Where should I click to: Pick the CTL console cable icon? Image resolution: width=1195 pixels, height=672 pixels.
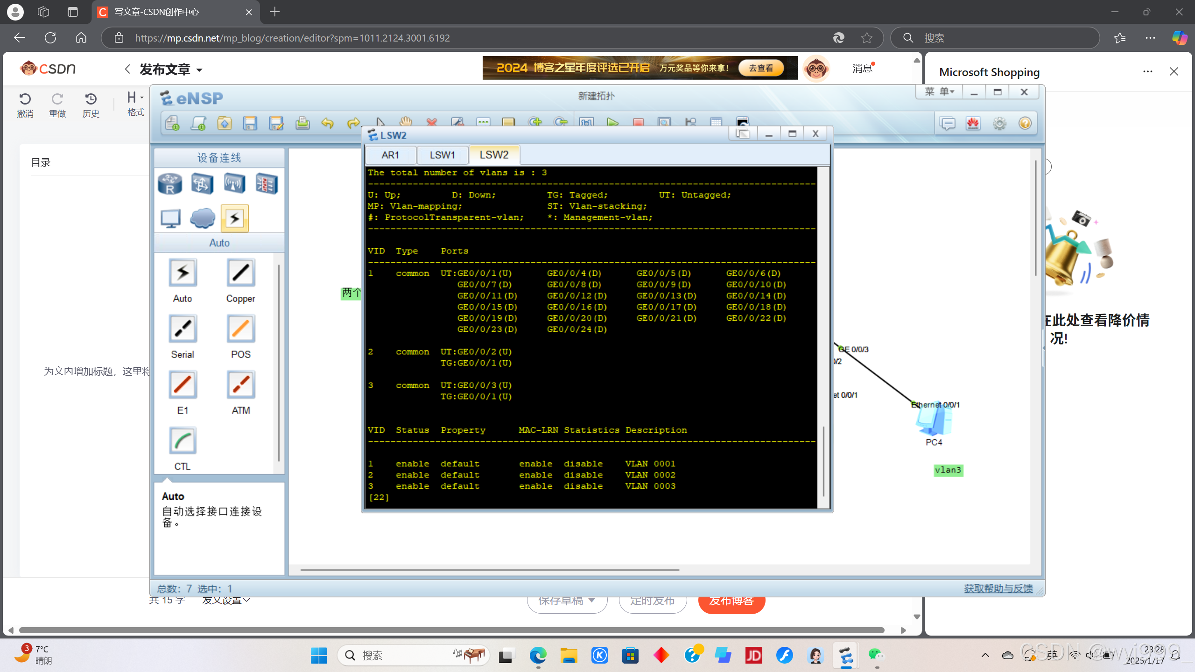click(x=183, y=441)
